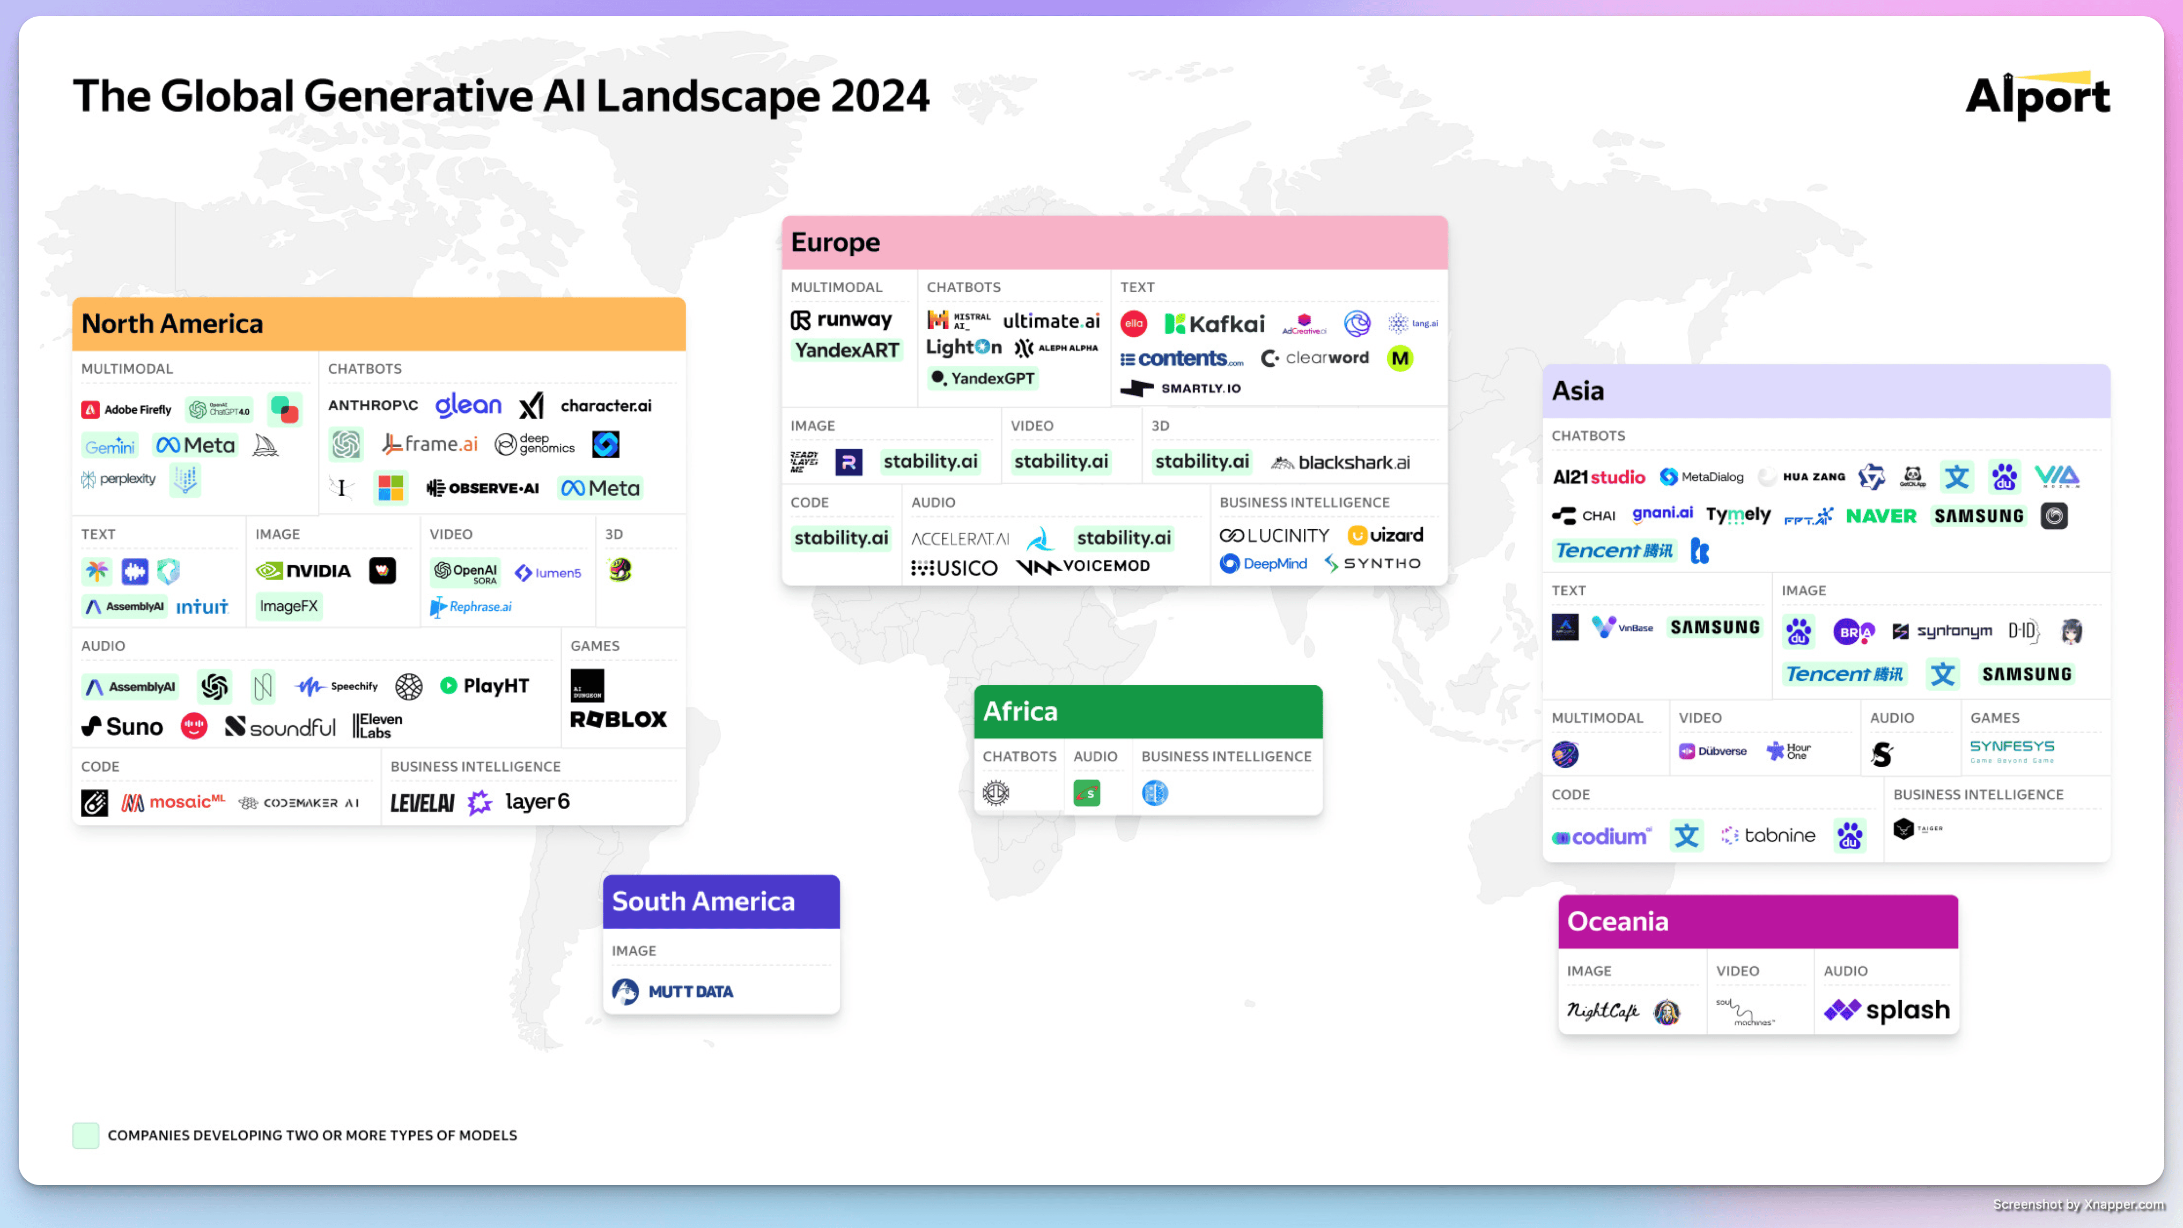Select the PlayHT logo
The height and width of the screenshot is (1228, 2183).
coord(485,686)
